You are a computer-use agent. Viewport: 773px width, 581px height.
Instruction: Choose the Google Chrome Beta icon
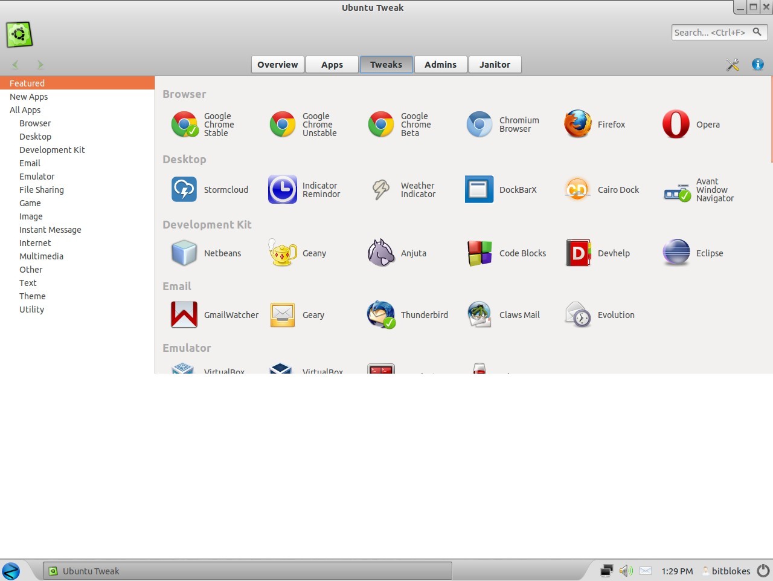[x=381, y=125]
